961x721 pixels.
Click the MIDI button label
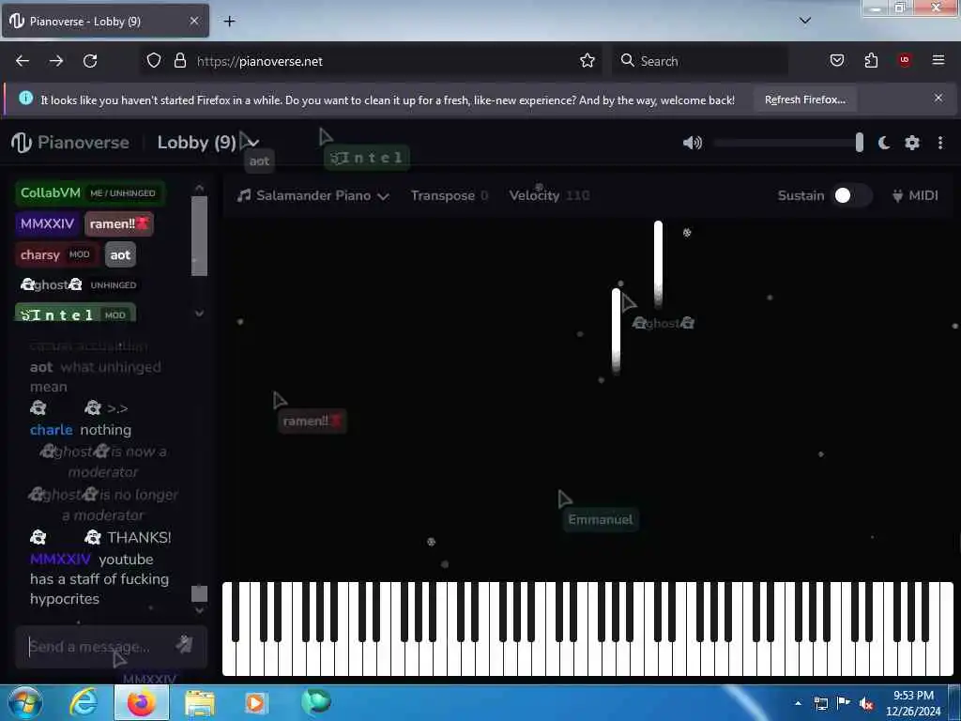point(923,195)
